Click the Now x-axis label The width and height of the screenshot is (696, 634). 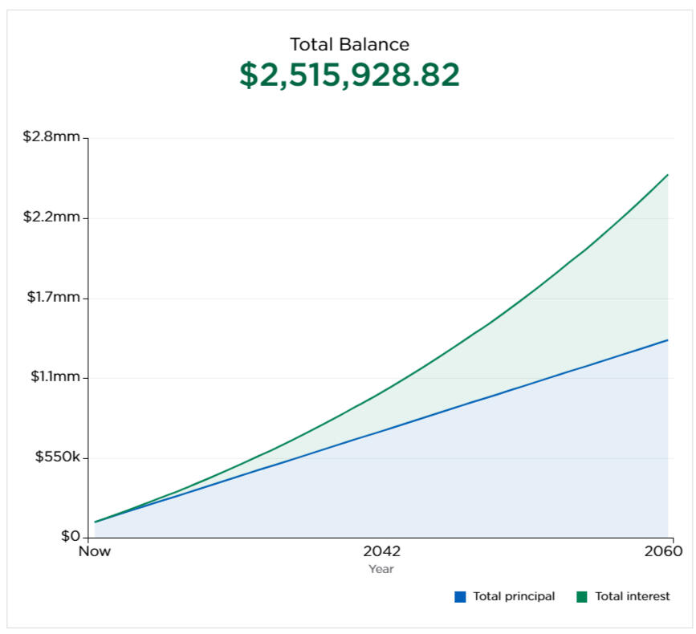95,551
